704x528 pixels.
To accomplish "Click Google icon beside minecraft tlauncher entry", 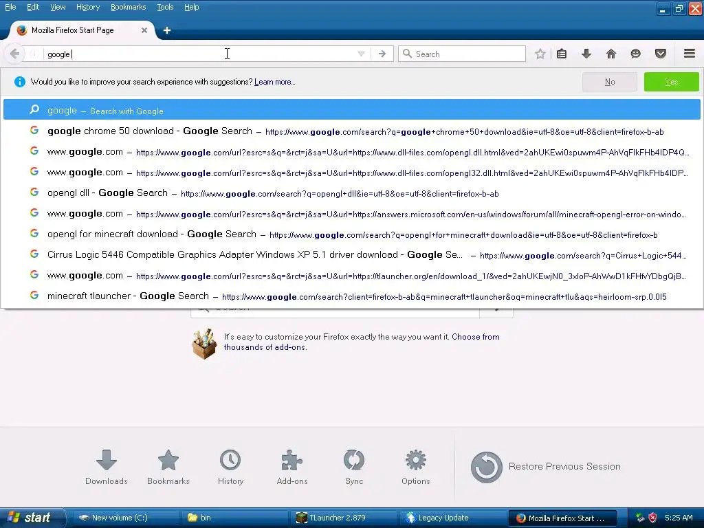I will coord(34,295).
